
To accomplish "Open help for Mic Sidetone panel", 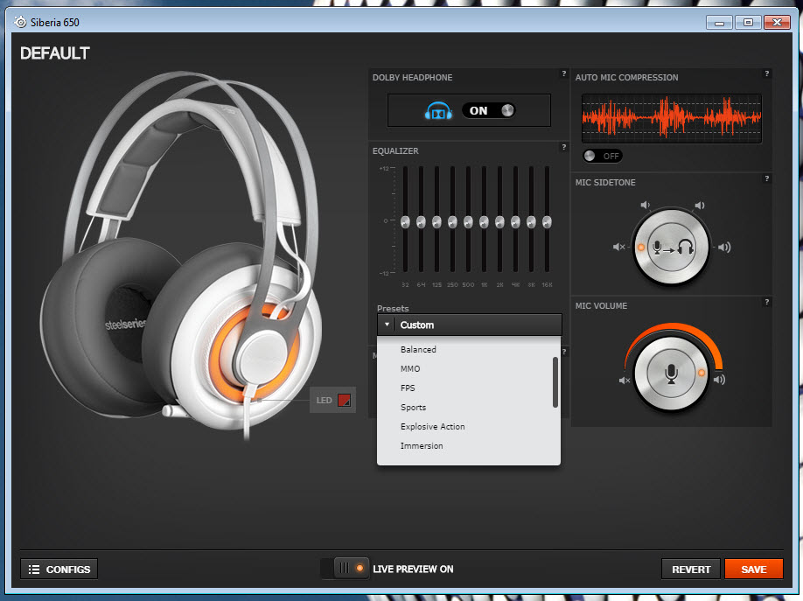I will tap(766, 178).
